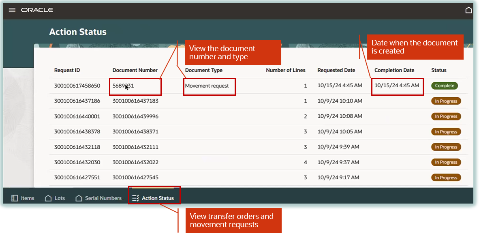Click the Document Number column header
Viewport: 479px width, 236px height.
coord(135,70)
